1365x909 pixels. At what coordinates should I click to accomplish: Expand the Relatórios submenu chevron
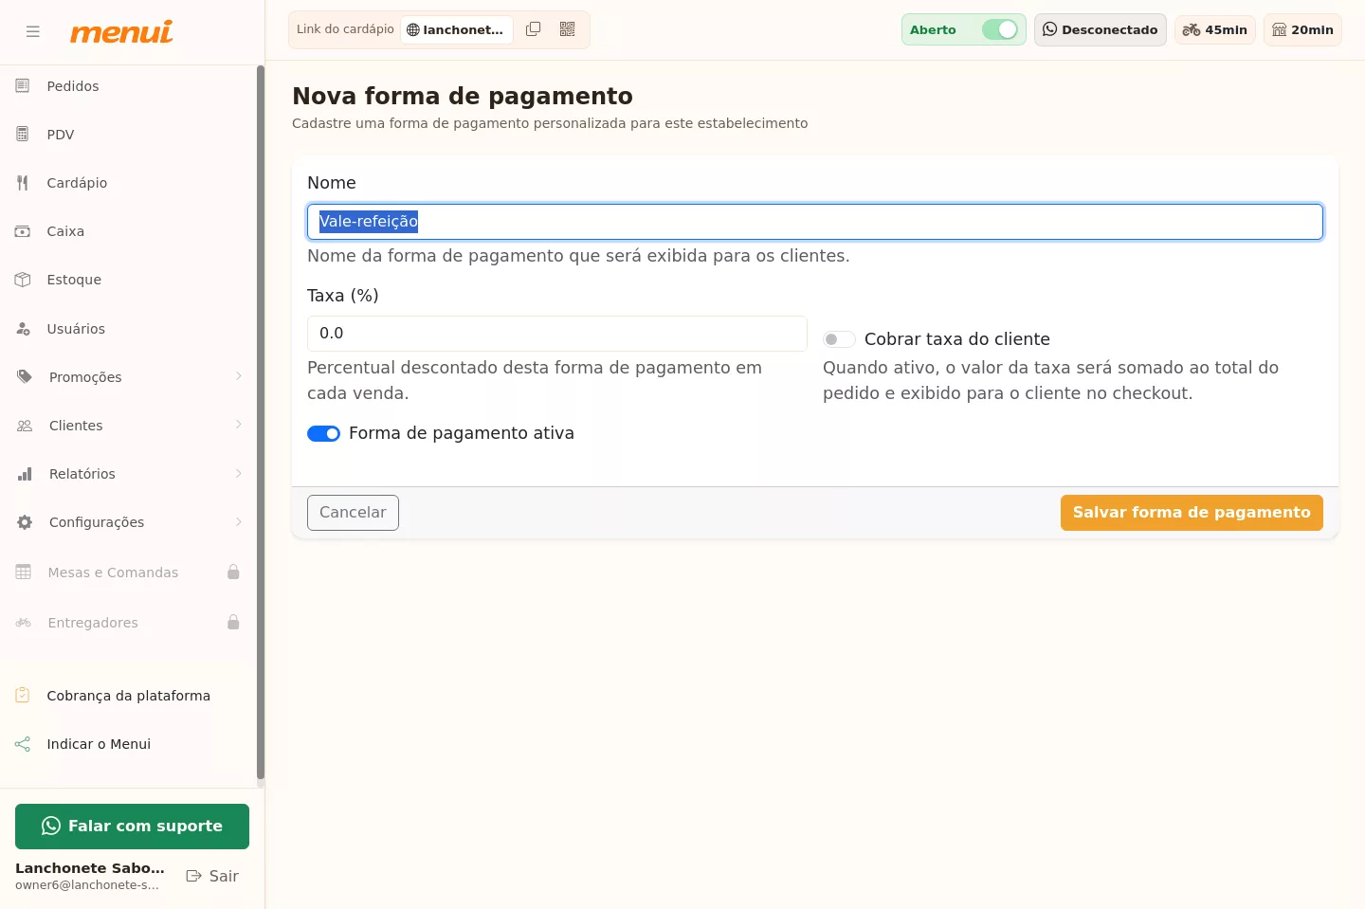(239, 473)
